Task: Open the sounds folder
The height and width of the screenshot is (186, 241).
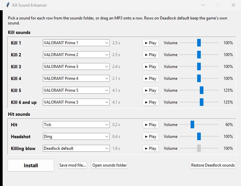Action: coord(109,165)
